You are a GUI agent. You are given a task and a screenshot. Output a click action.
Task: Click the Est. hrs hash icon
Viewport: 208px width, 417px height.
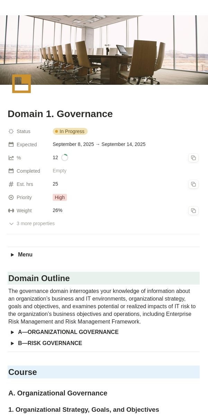click(x=11, y=184)
